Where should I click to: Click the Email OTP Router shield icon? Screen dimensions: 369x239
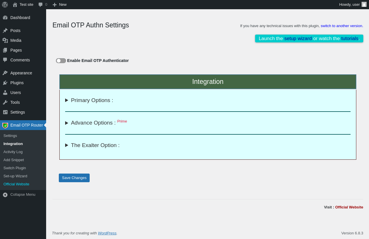(x=5, y=125)
